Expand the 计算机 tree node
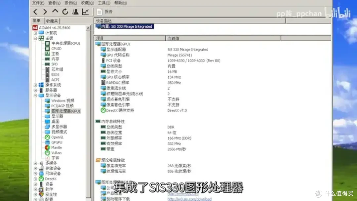357x201 pixels. (x=35, y=33)
